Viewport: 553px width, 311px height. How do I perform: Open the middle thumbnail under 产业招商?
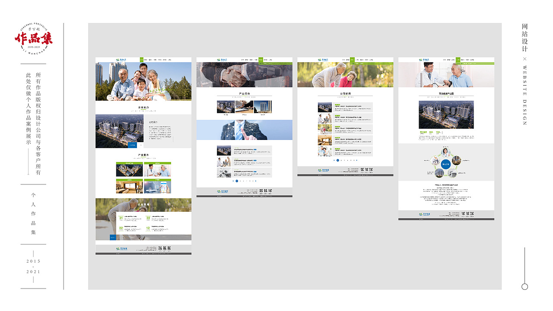pos(244,107)
